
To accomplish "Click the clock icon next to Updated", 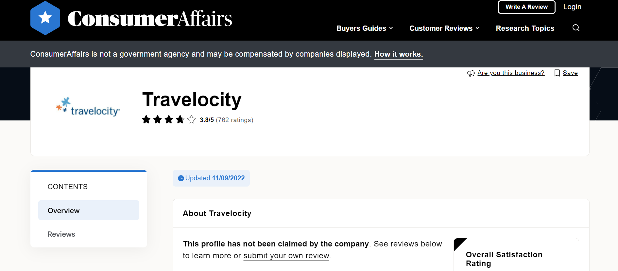I will (x=181, y=178).
